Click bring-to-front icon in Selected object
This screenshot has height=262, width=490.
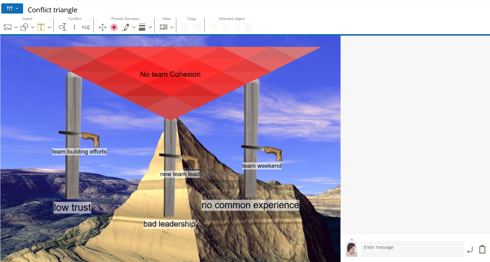[214, 27]
